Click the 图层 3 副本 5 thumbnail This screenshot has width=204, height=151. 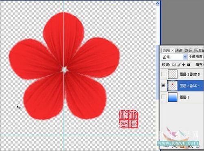[173, 74]
